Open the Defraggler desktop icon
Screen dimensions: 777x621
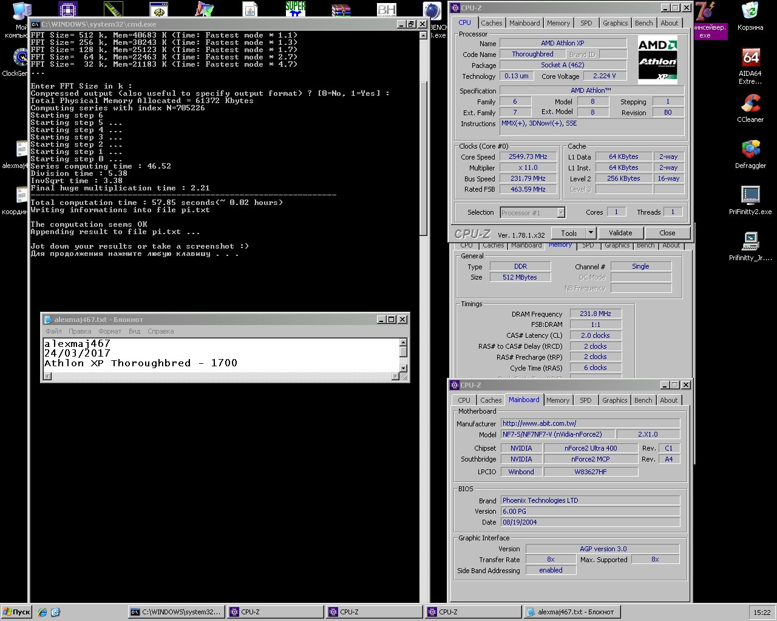coord(750,154)
